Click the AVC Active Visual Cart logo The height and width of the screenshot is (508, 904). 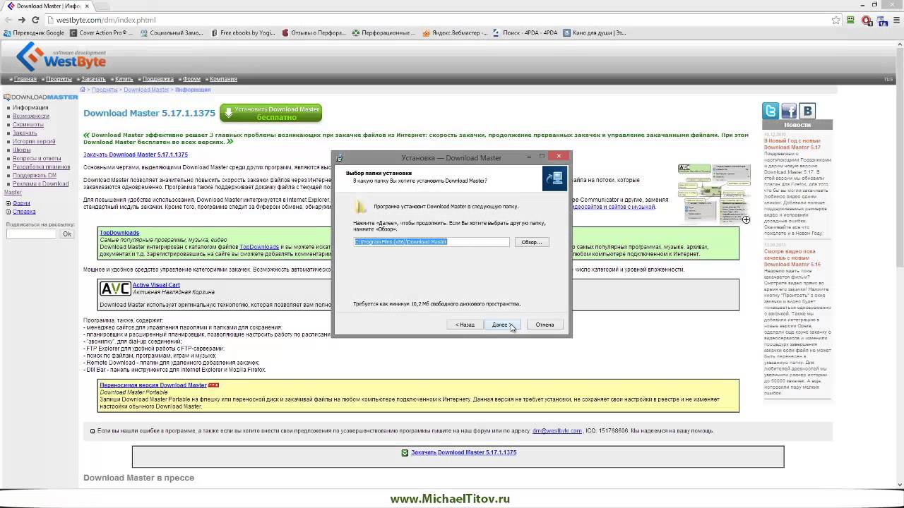pyautogui.click(x=116, y=289)
